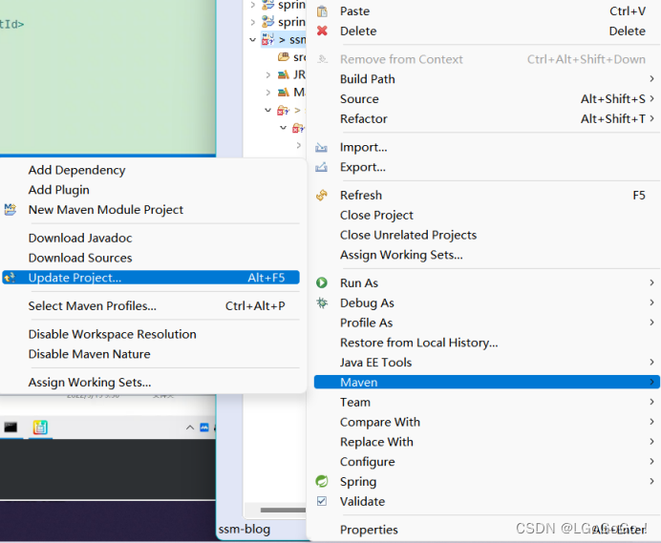Click the red Delete X icon

pos(322,31)
